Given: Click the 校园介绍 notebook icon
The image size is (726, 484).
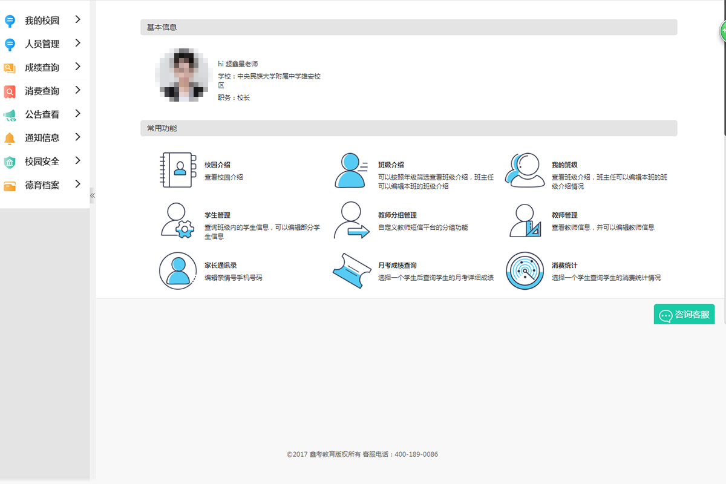Looking at the screenshot, I should tap(176, 170).
